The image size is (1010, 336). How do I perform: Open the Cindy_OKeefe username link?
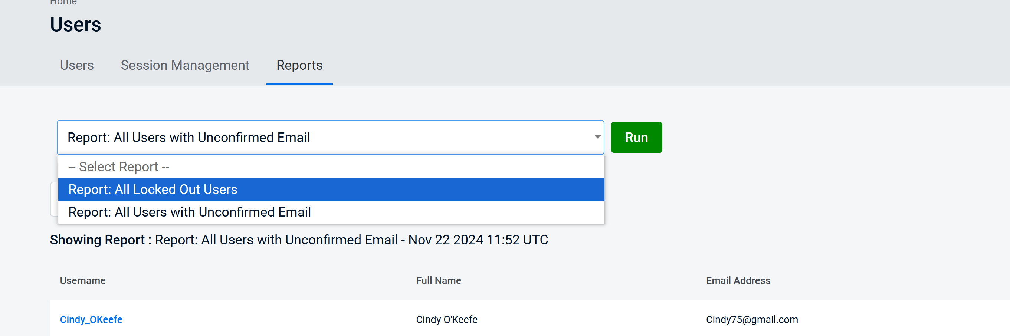click(x=91, y=320)
